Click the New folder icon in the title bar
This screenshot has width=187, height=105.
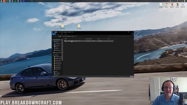56,32
